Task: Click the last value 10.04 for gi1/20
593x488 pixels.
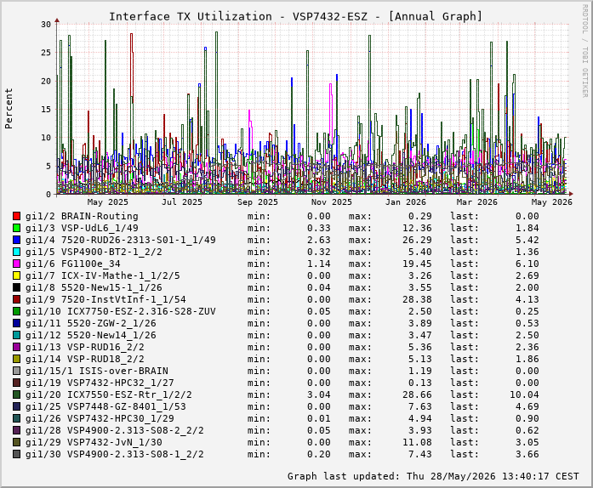Action: (x=524, y=394)
